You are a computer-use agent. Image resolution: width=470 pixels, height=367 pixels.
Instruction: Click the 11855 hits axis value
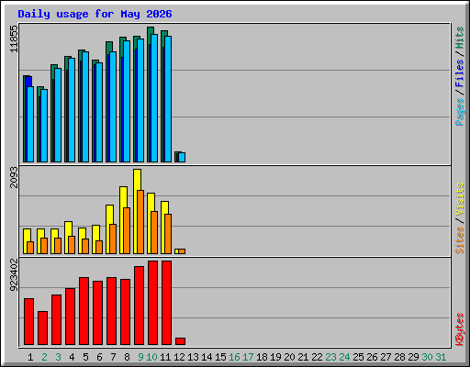[x=14, y=39]
